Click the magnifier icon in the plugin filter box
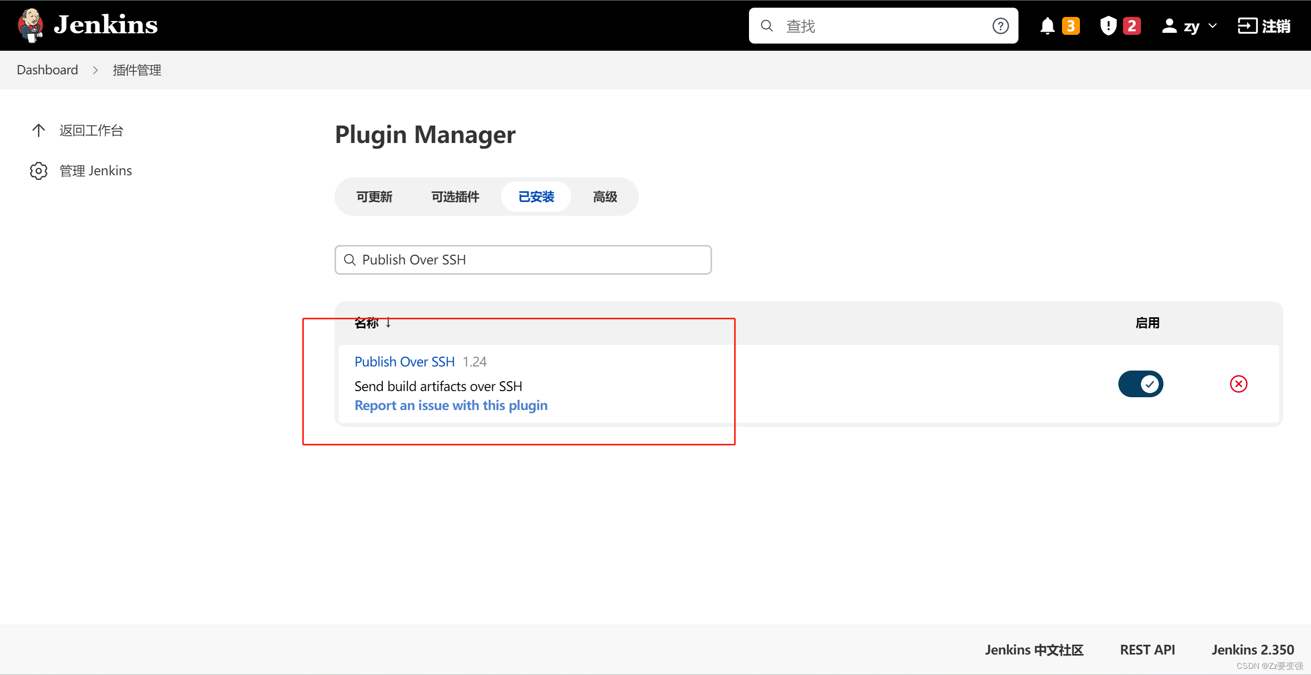 pos(350,260)
